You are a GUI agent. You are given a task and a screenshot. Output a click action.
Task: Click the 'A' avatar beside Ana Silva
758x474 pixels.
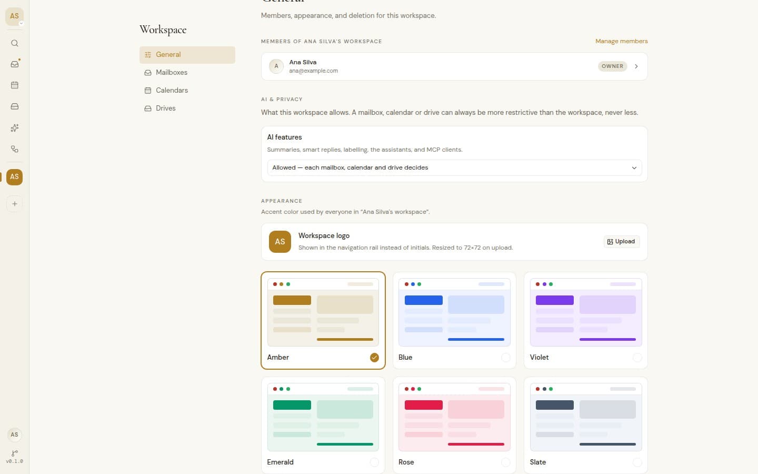[x=276, y=66]
